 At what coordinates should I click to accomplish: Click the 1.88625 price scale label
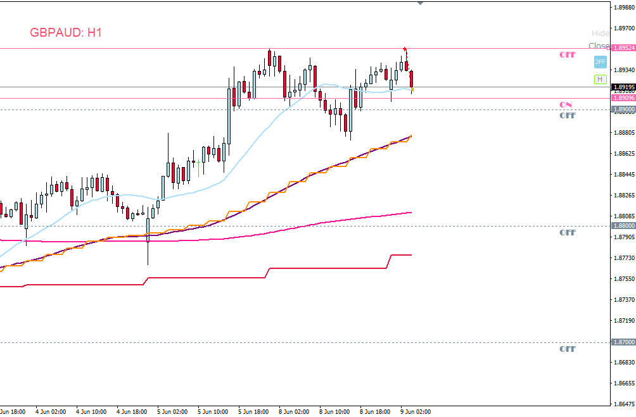click(x=624, y=154)
